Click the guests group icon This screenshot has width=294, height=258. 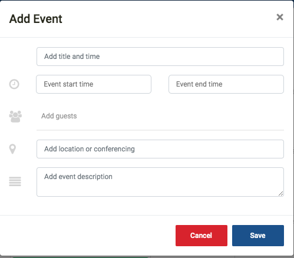pos(15,117)
